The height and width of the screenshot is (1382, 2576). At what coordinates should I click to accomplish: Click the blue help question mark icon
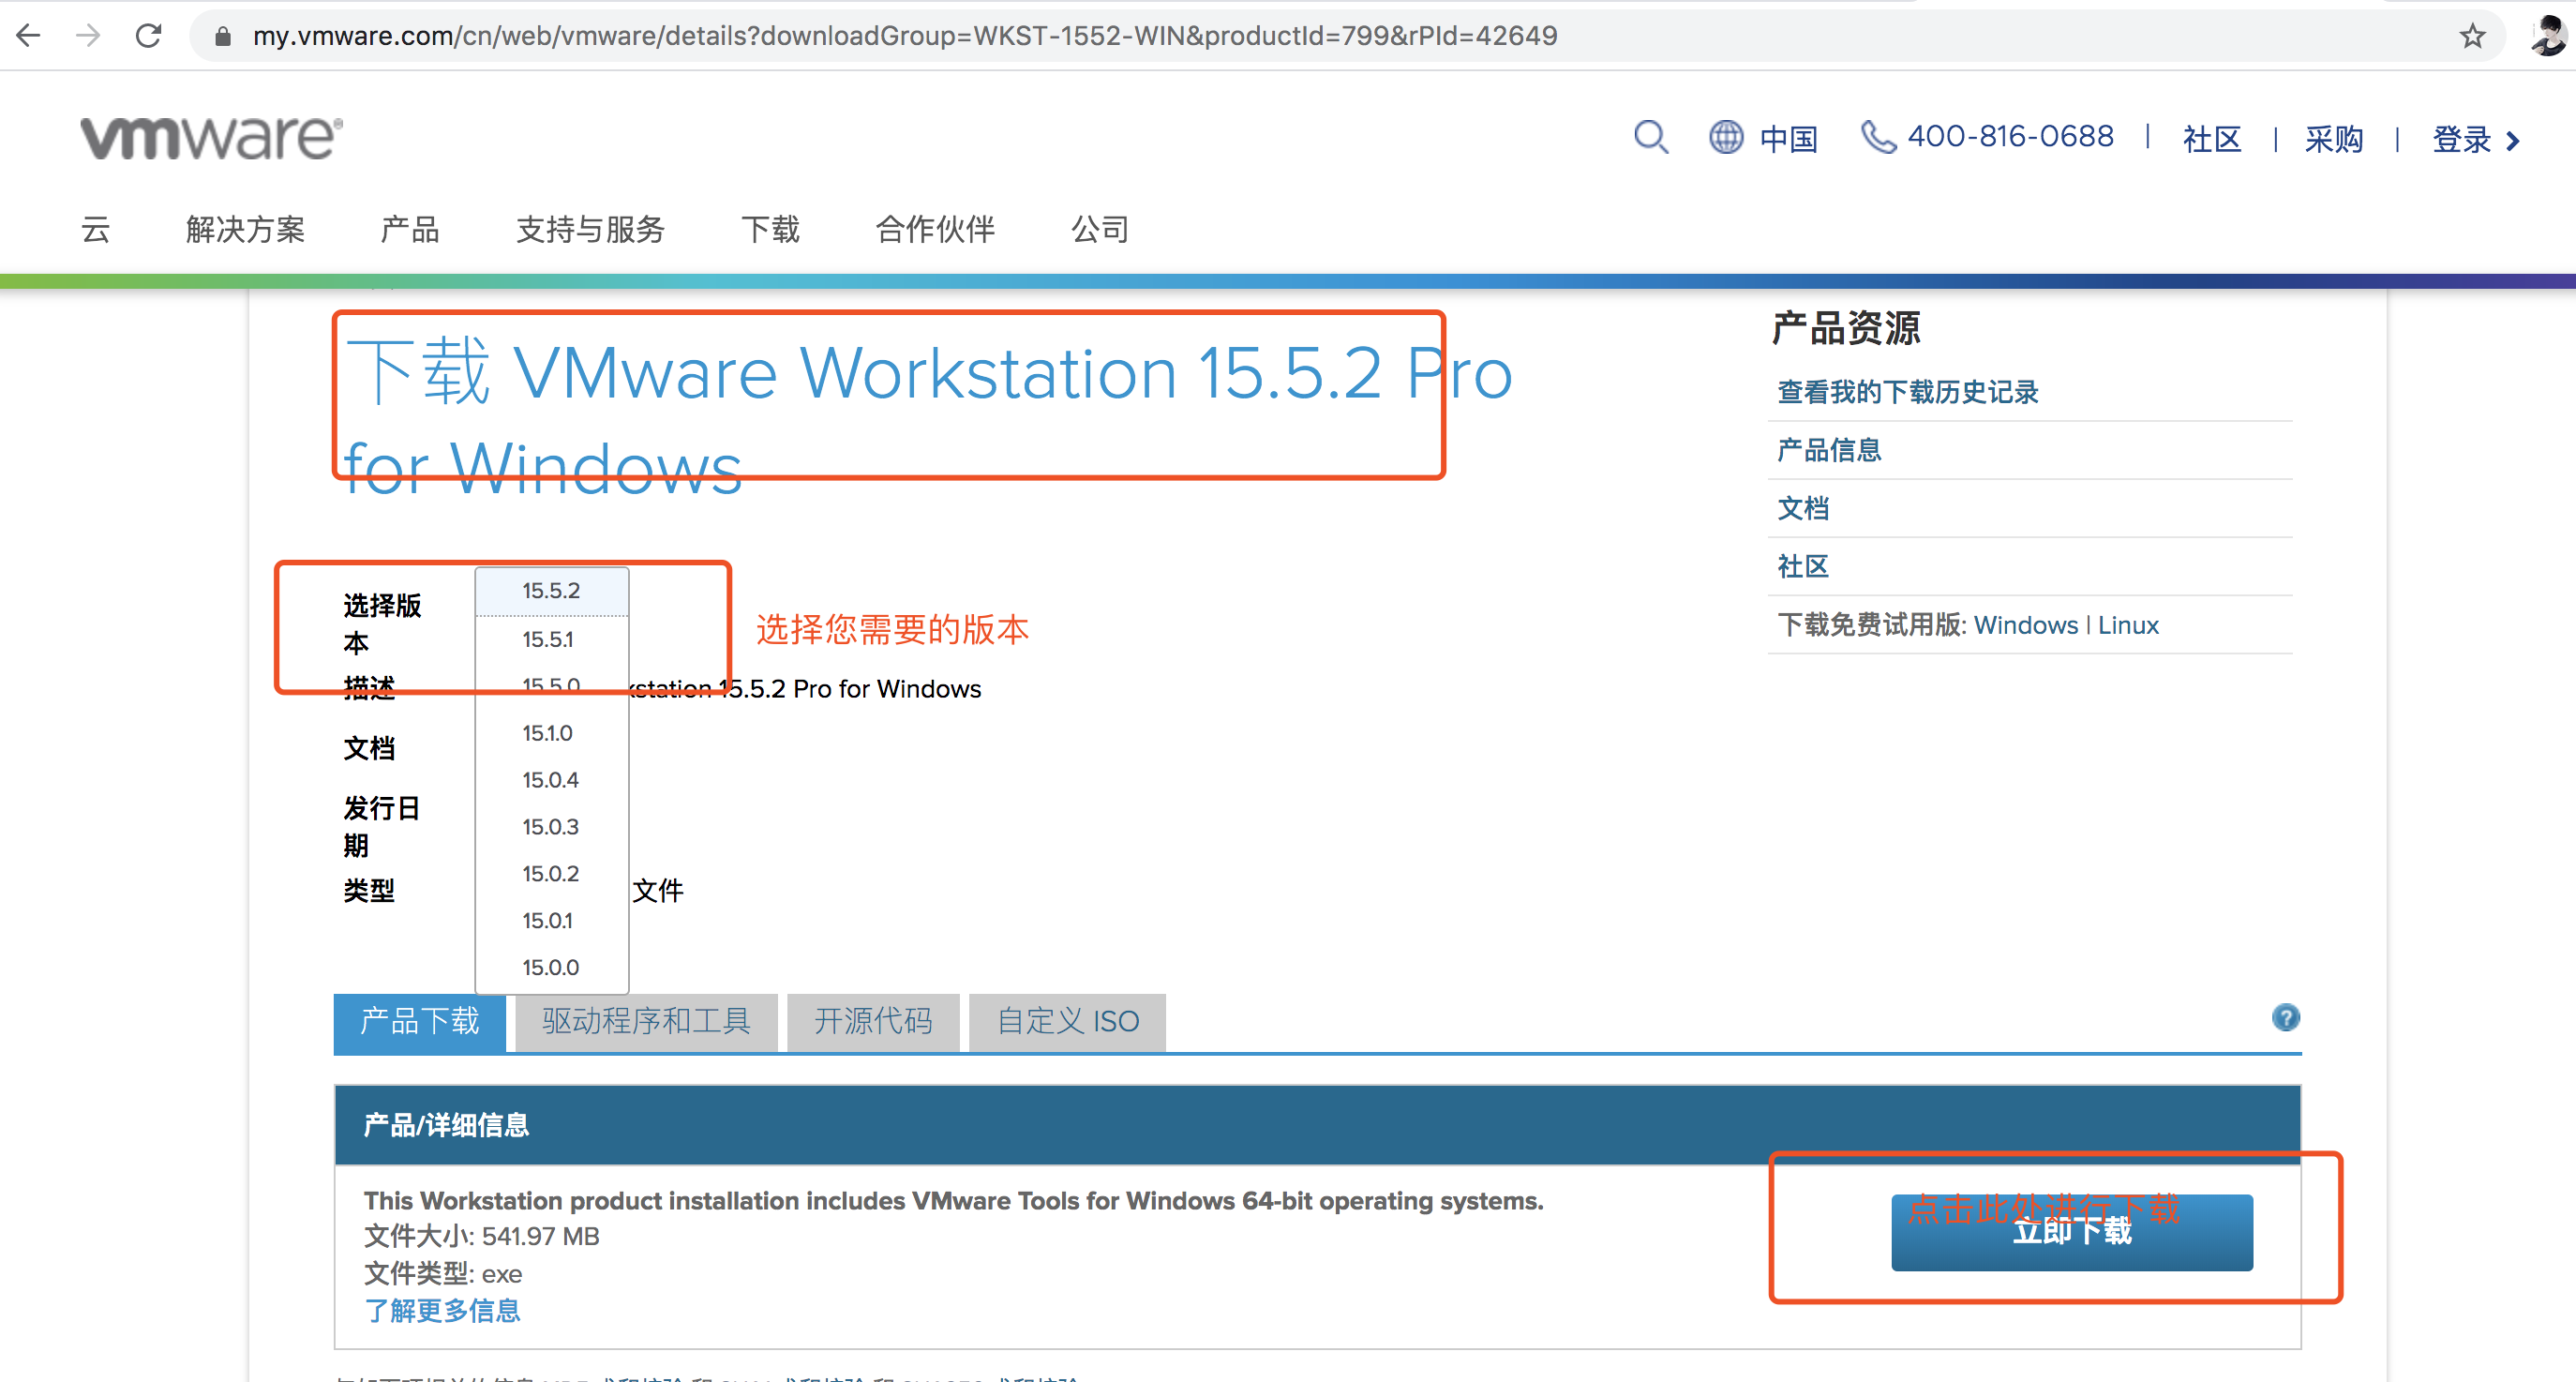point(2285,1018)
